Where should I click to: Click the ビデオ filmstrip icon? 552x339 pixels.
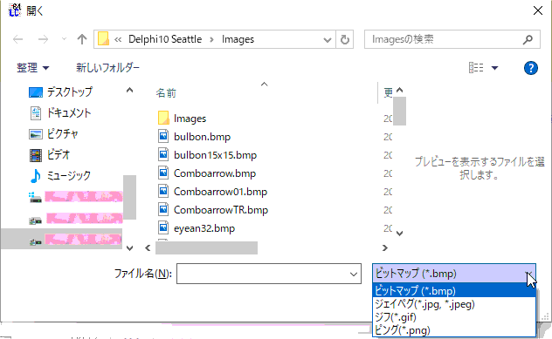[36, 155]
